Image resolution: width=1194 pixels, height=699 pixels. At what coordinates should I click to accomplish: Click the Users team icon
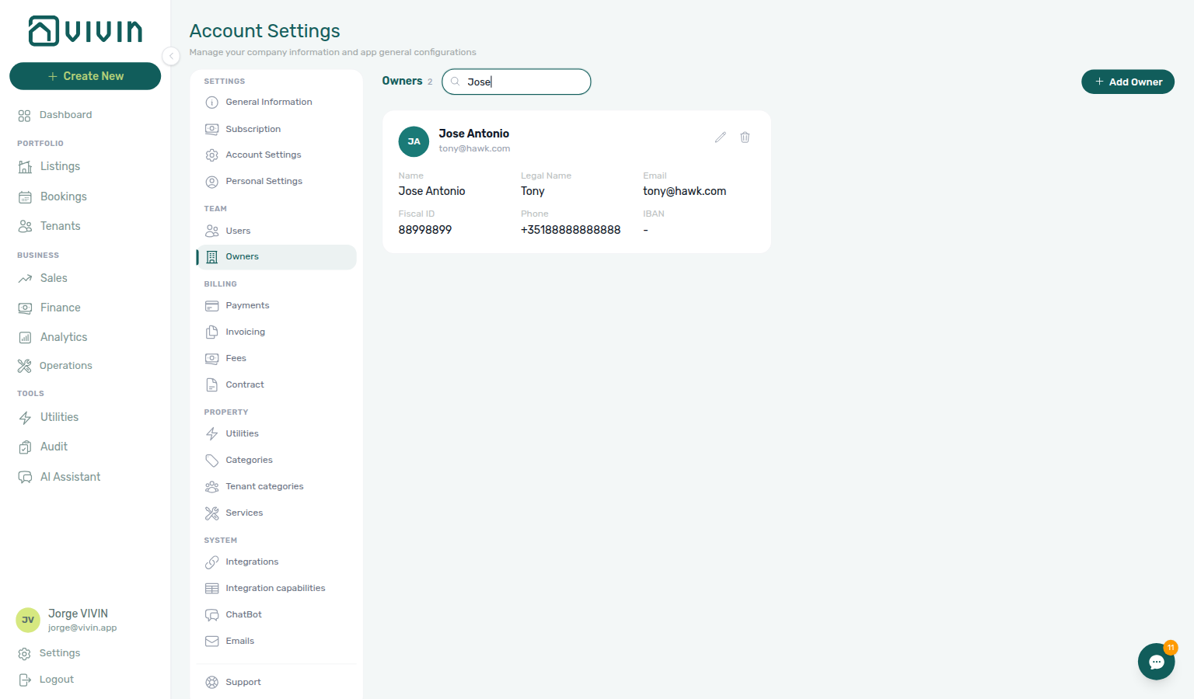pos(211,231)
